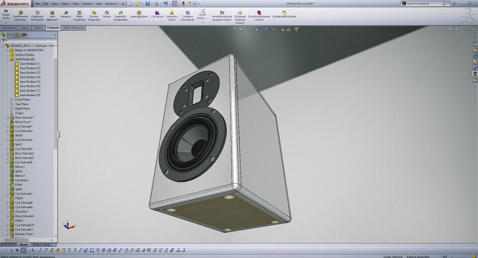The image size is (478, 258).
Task: Switch to FeatureManager design tree tab
Action: 3,35
